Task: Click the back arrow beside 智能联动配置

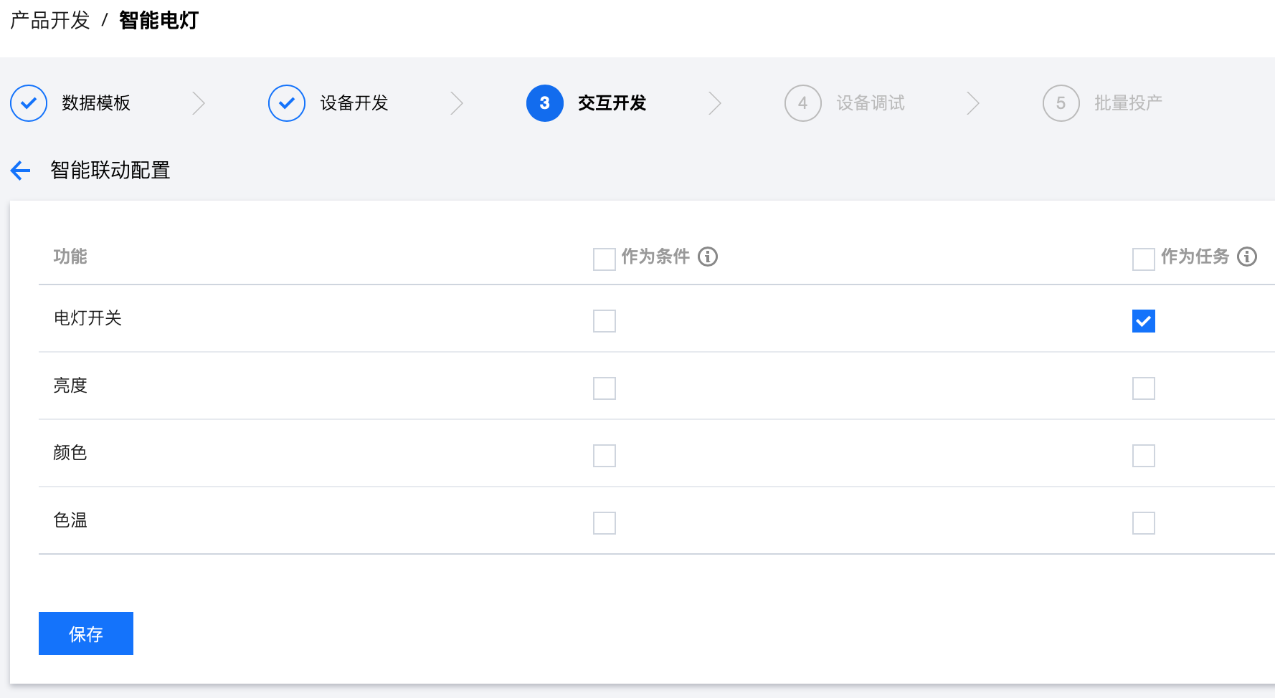Action: click(21, 171)
